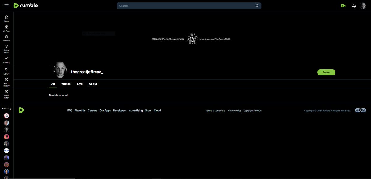This screenshot has height=179, width=371.
Task: Click the first Following channel avatar
Action: [6, 116]
